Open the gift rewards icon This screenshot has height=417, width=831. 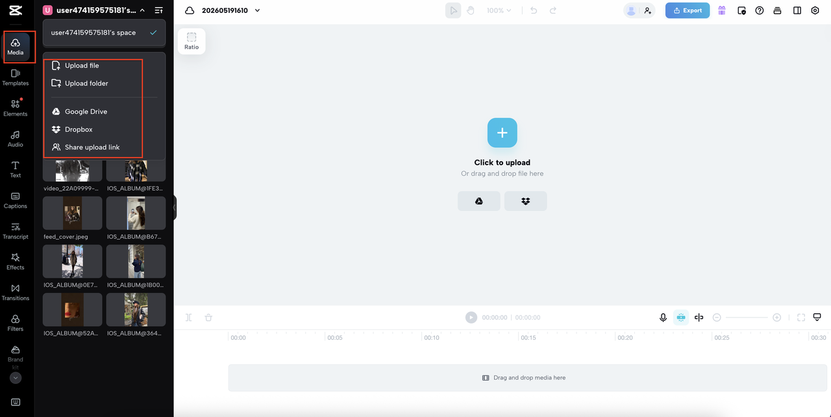[x=722, y=10]
